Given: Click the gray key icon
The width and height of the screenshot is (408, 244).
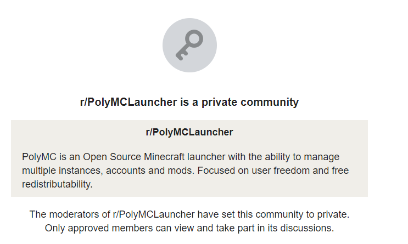Looking at the screenshot, I should (189, 46).
